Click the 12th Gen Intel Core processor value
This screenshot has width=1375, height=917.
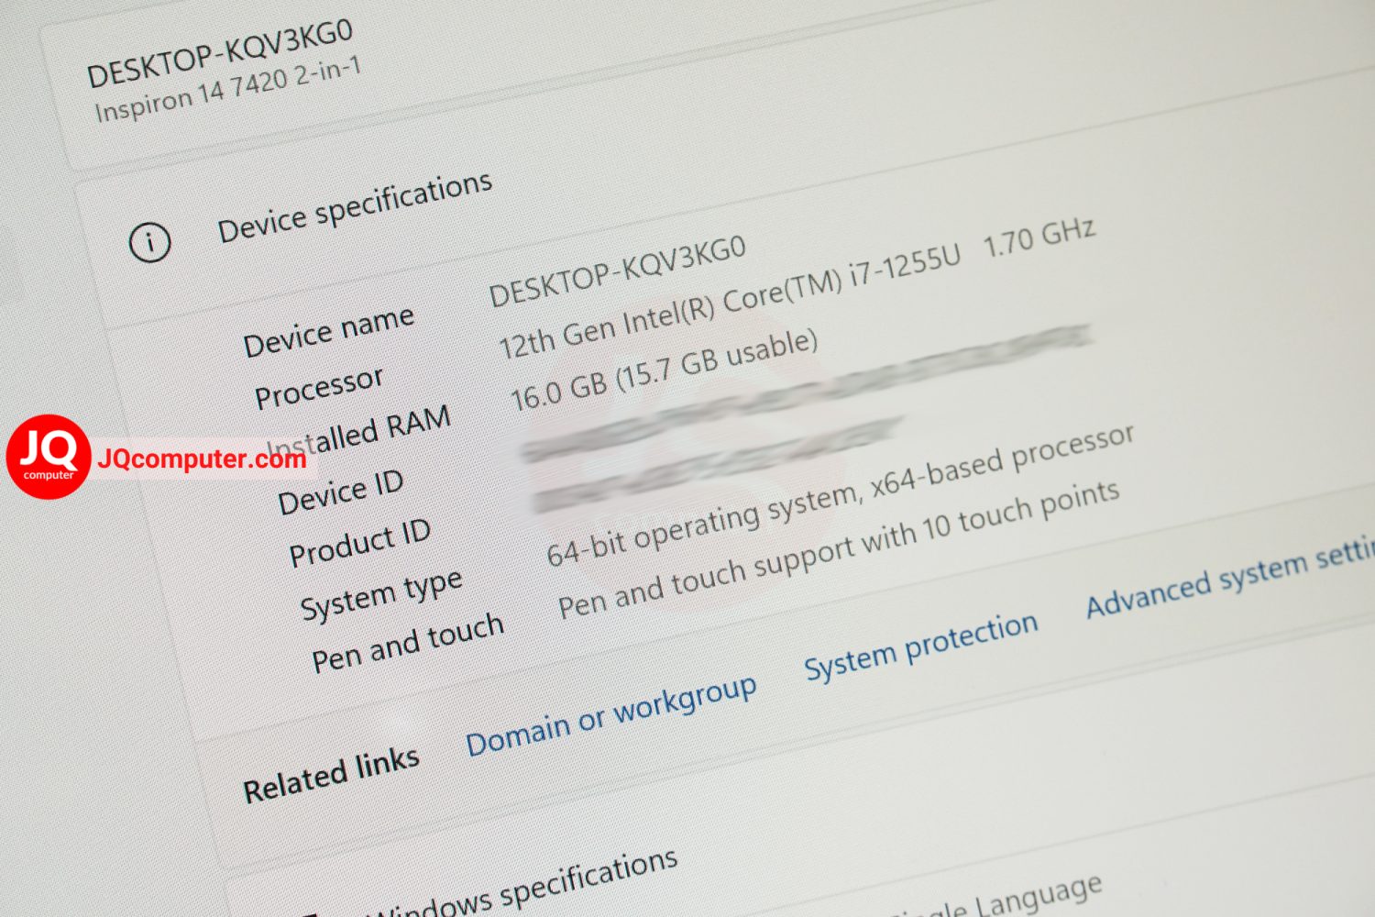797,289
